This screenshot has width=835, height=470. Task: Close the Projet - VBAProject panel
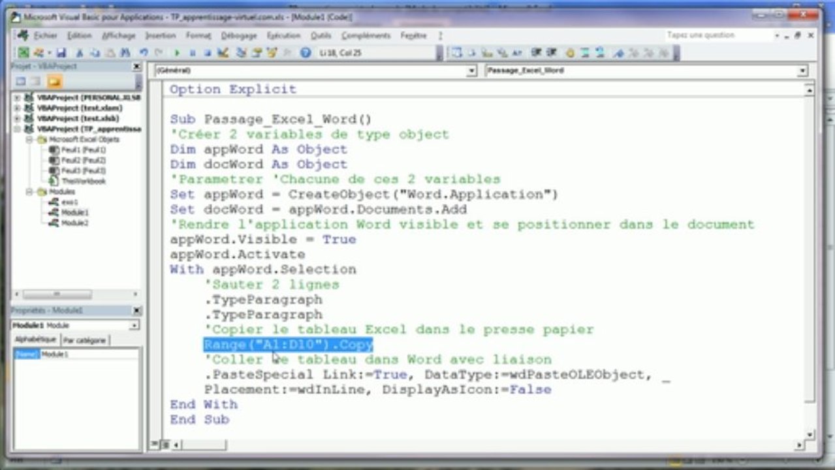(136, 67)
